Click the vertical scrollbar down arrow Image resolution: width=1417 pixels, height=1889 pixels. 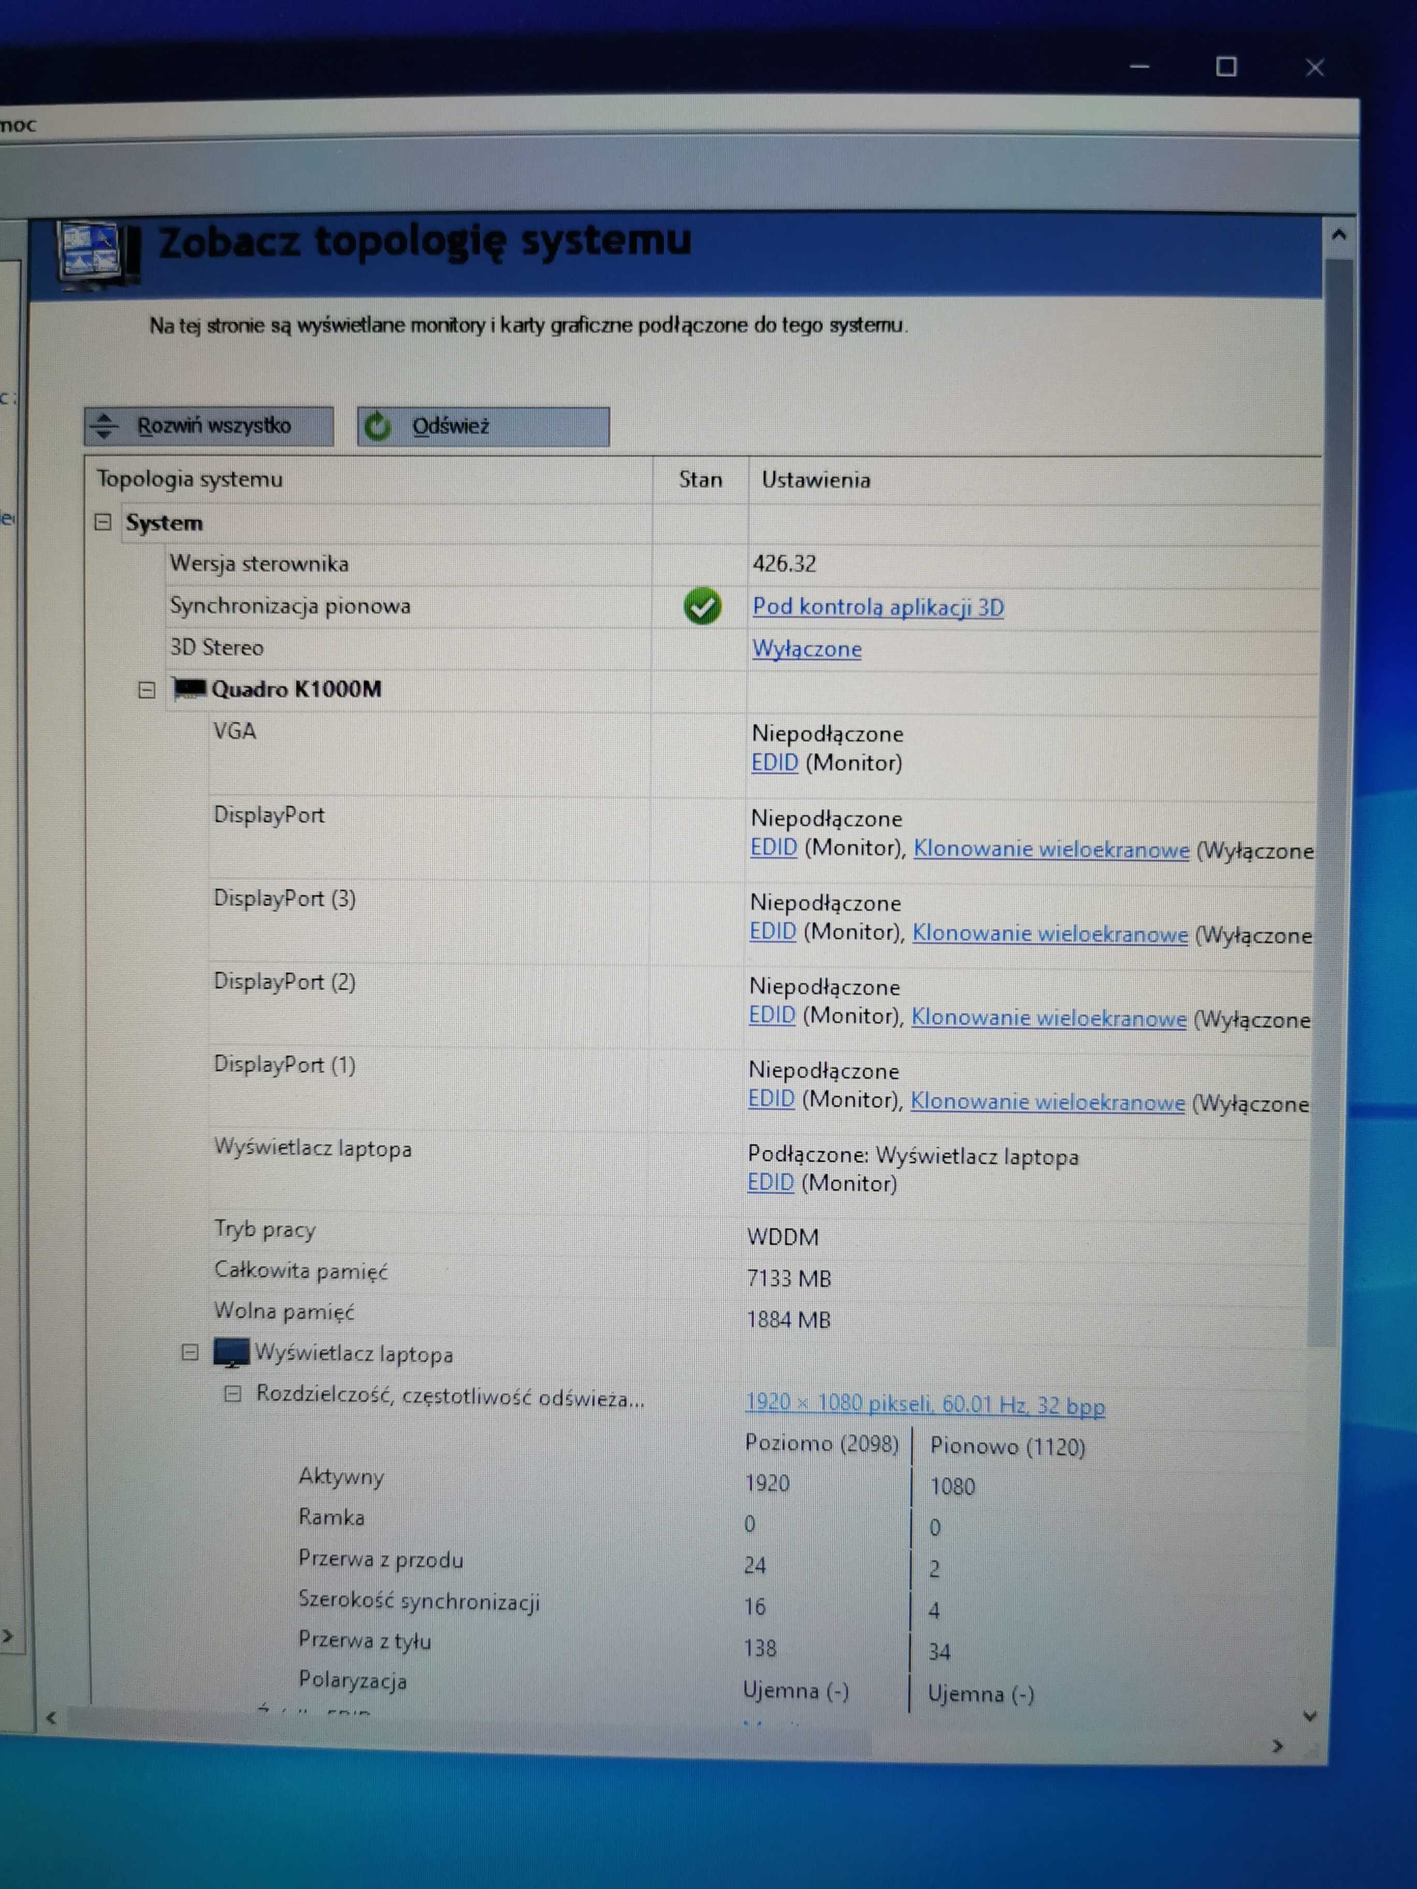coord(1311,1717)
